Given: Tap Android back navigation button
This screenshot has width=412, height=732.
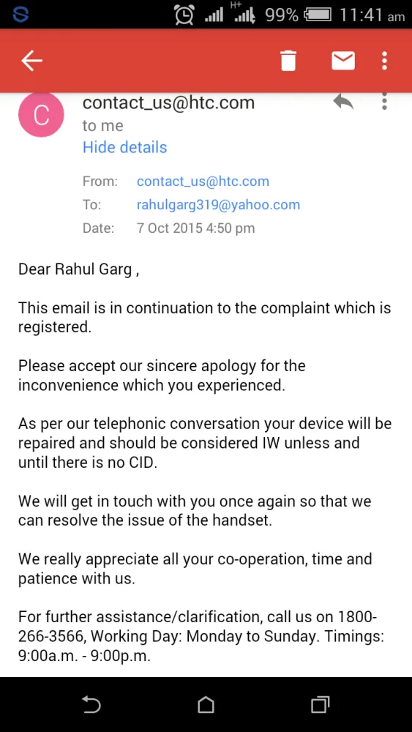Looking at the screenshot, I should [91, 704].
